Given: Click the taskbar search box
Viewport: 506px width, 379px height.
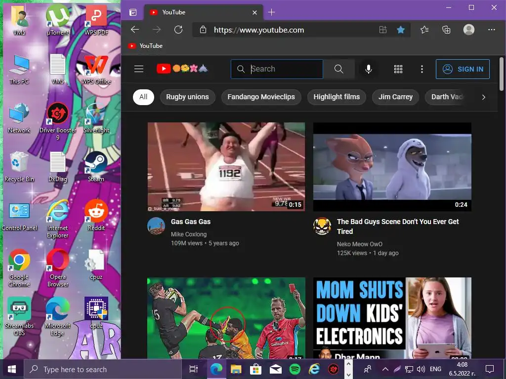Looking at the screenshot, I should tap(103, 369).
